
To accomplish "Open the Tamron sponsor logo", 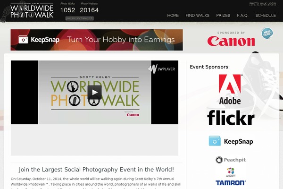I will tap(231, 183).
